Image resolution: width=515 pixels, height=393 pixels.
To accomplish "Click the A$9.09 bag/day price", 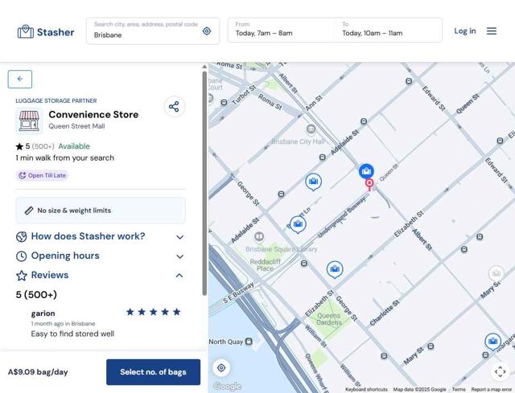I will (38, 372).
